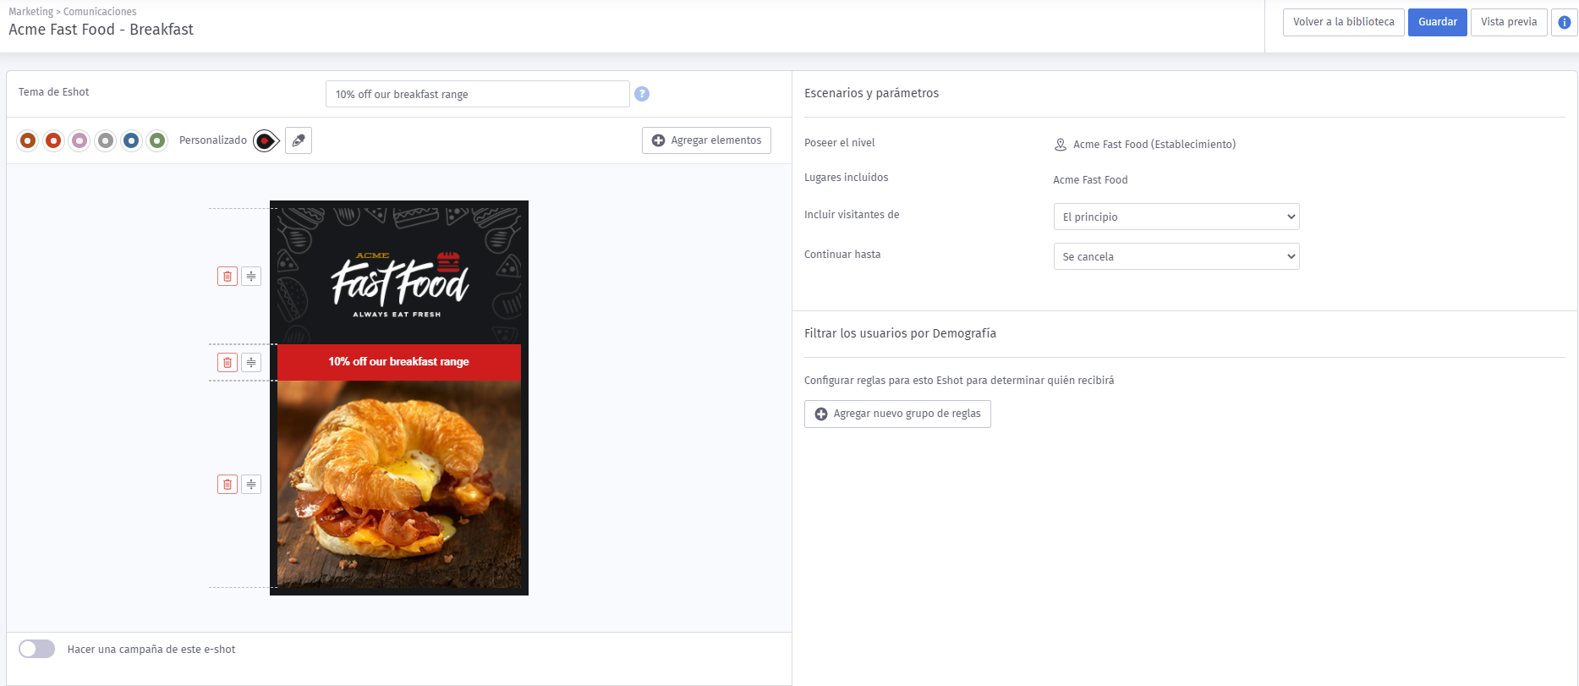The image size is (1579, 686).
Task: Select the '10% off our breakfast range' banner
Action: click(x=399, y=362)
